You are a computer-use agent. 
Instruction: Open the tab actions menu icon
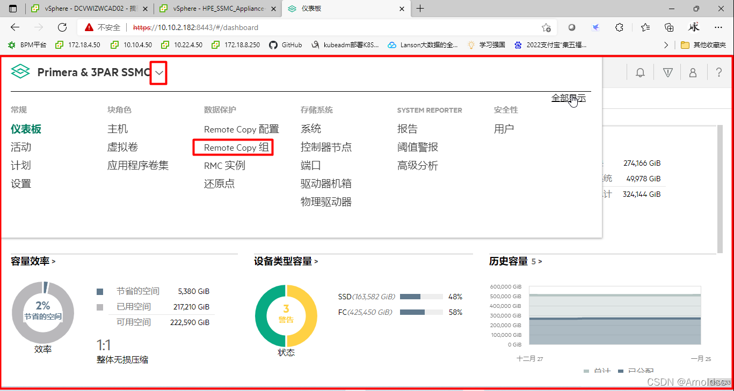click(13, 9)
